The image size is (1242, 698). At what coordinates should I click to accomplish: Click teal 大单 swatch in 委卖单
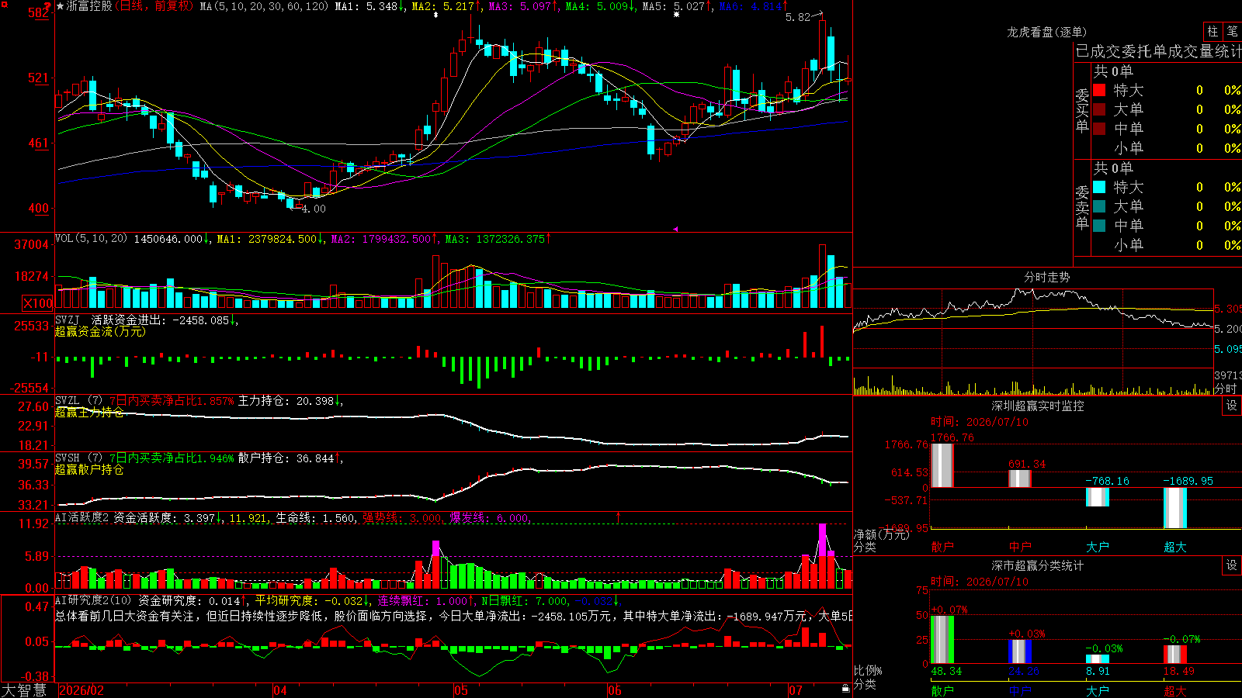[1099, 206]
